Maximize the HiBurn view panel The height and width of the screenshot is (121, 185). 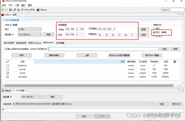tap(182, 14)
